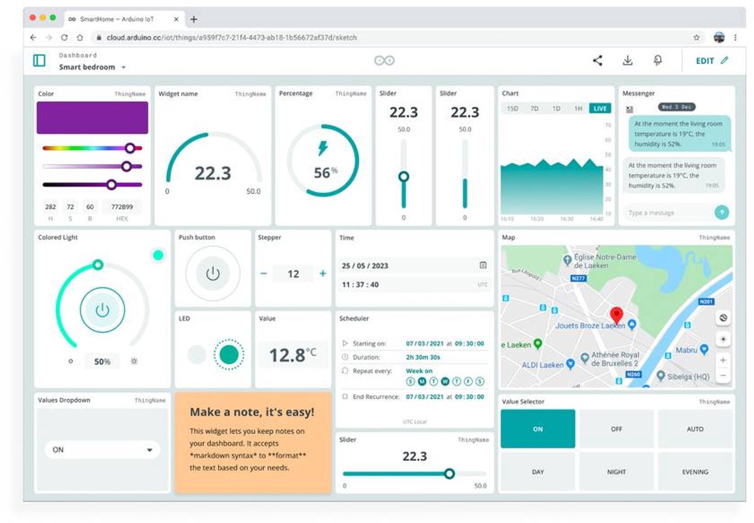This screenshot has width=754, height=523.
Task: Click the rainbow hue slider
Action: click(92, 149)
